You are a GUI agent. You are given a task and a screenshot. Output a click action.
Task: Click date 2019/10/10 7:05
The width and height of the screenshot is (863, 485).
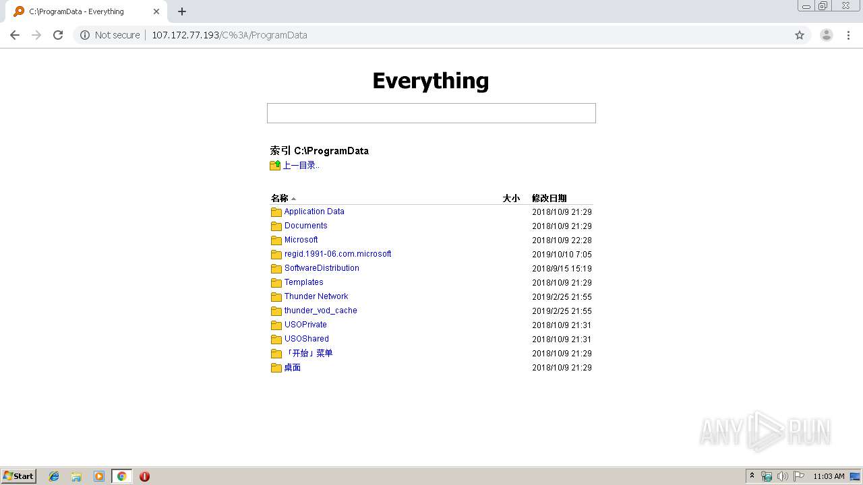562,254
